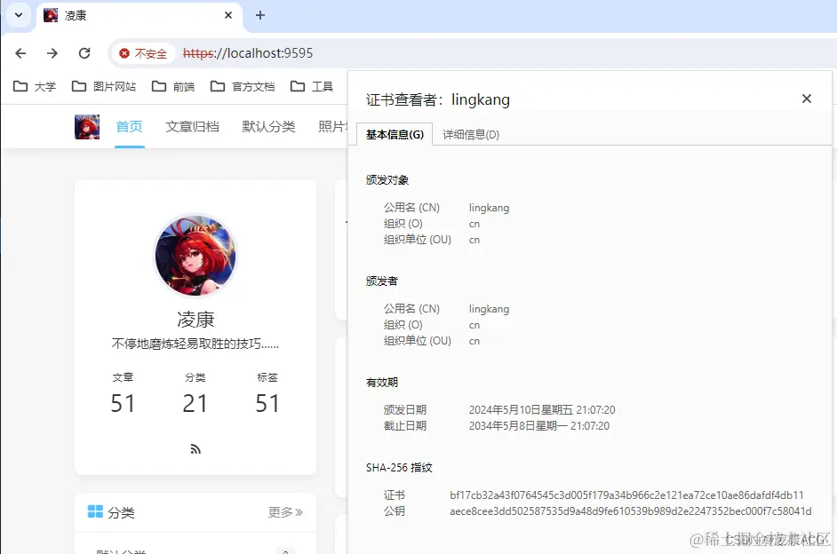
Task: Open the 前端 bookmarks folder
Action: pos(174,86)
